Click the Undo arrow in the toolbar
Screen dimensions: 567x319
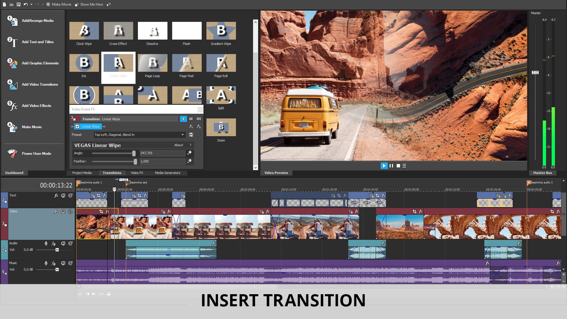click(x=26, y=4)
